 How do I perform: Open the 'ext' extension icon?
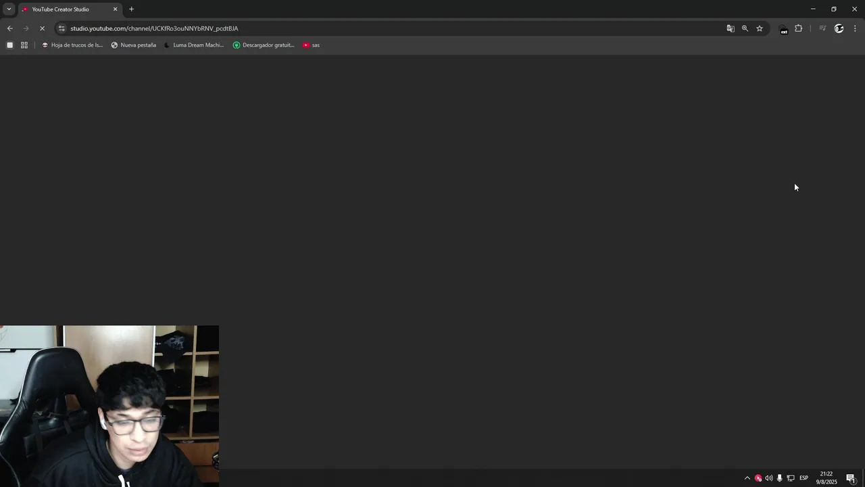[784, 29]
